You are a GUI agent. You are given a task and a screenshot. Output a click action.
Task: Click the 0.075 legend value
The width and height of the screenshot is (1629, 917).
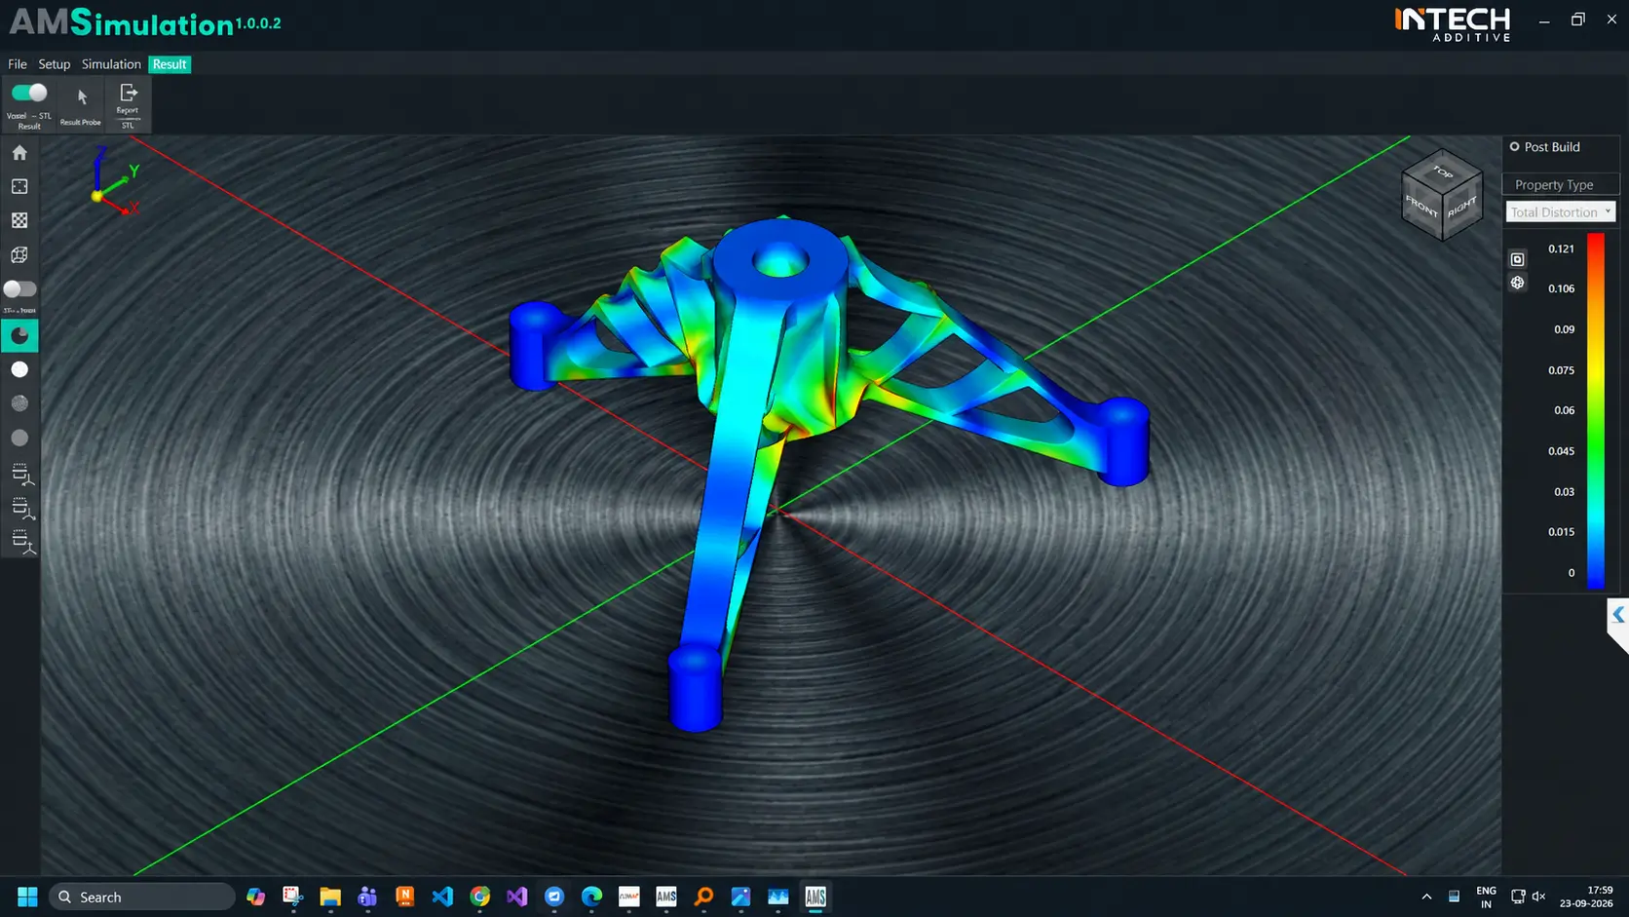pos(1561,370)
